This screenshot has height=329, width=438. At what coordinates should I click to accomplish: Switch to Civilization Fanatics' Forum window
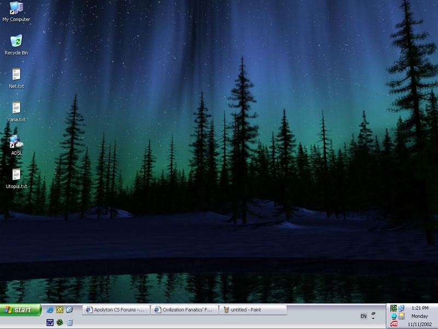point(185,310)
